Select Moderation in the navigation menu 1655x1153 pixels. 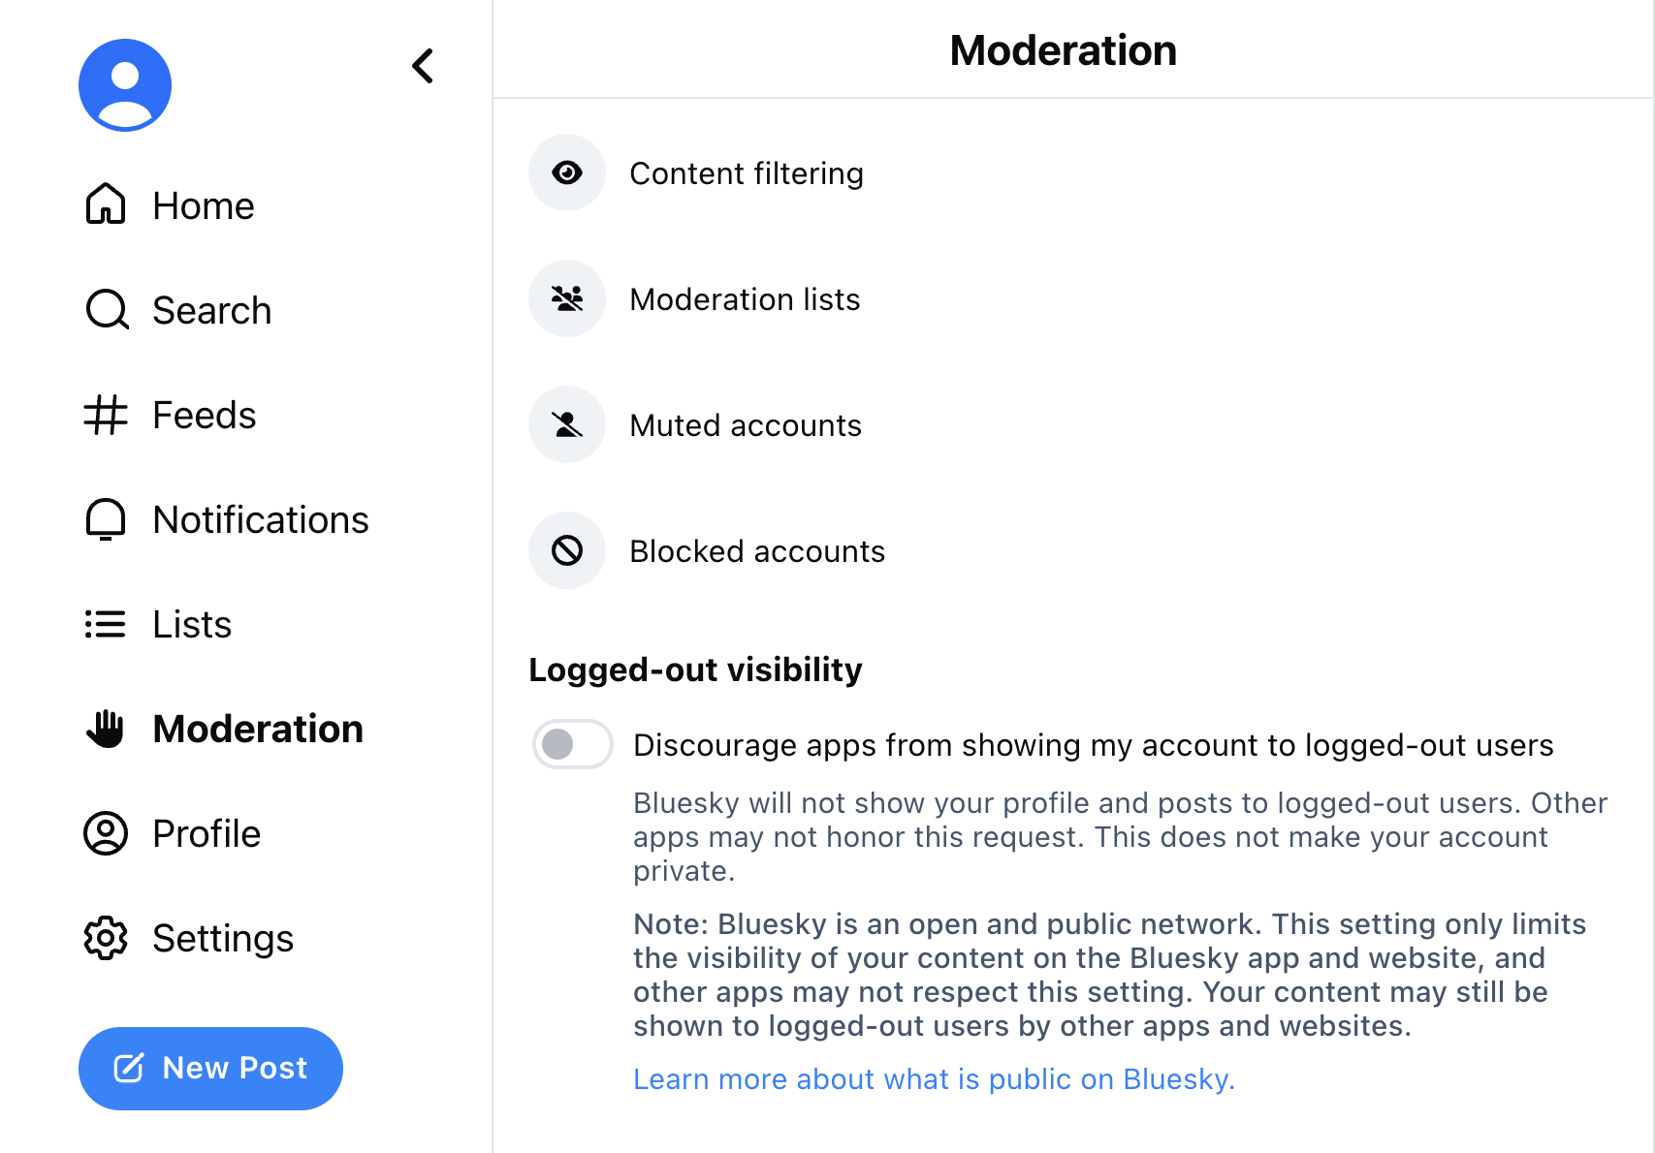257,729
